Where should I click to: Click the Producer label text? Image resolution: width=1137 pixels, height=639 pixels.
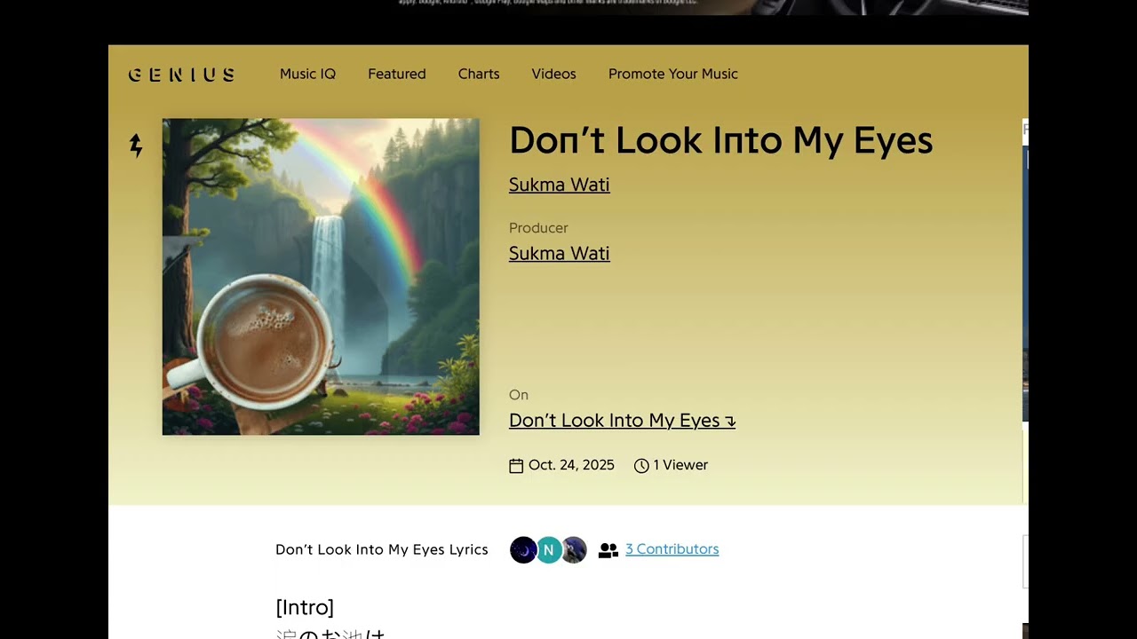pos(538,228)
